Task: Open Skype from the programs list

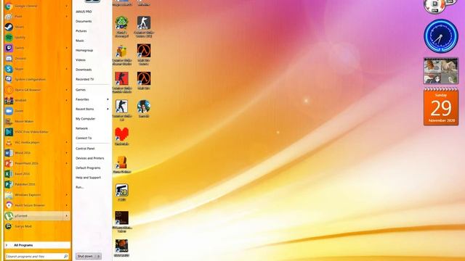Action: click(37, 69)
